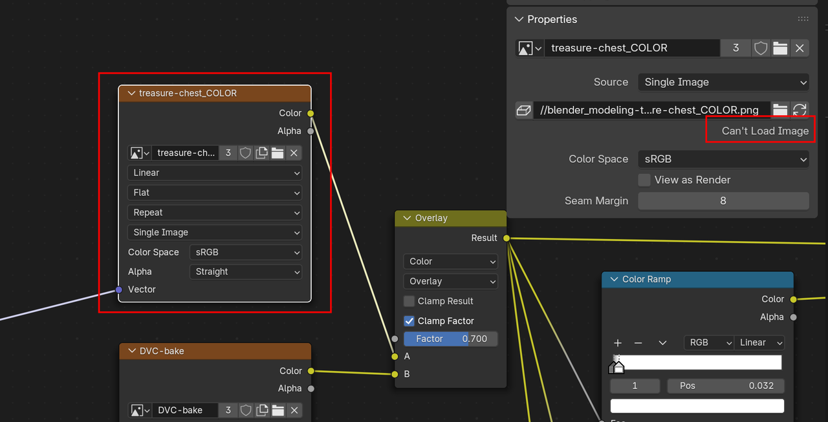This screenshot has height=422, width=828.
Task: Click the image user count 3 in Properties
Action: pos(735,48)
